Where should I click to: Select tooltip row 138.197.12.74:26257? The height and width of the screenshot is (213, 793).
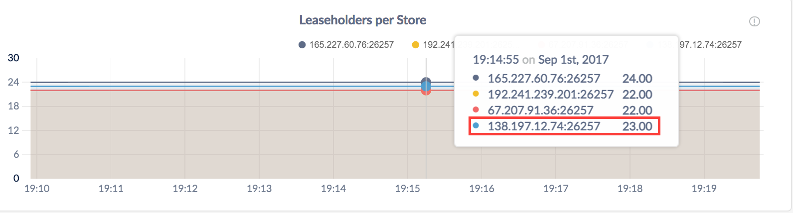tap(544, 126)
